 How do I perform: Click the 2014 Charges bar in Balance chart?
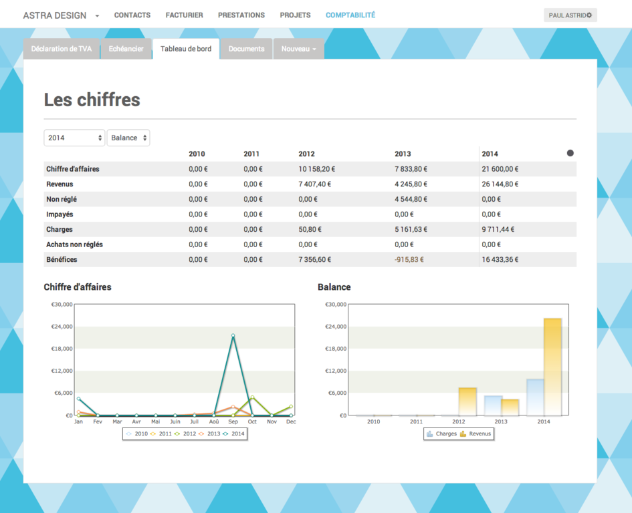point(535,397)
